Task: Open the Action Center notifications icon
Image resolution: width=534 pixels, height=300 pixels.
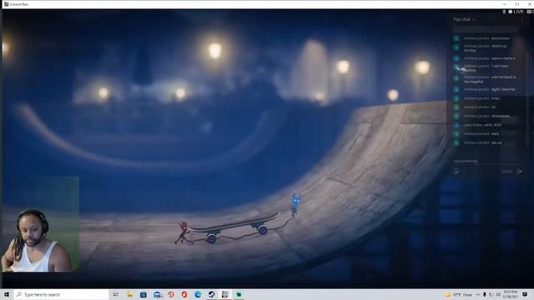Action: 525,294
